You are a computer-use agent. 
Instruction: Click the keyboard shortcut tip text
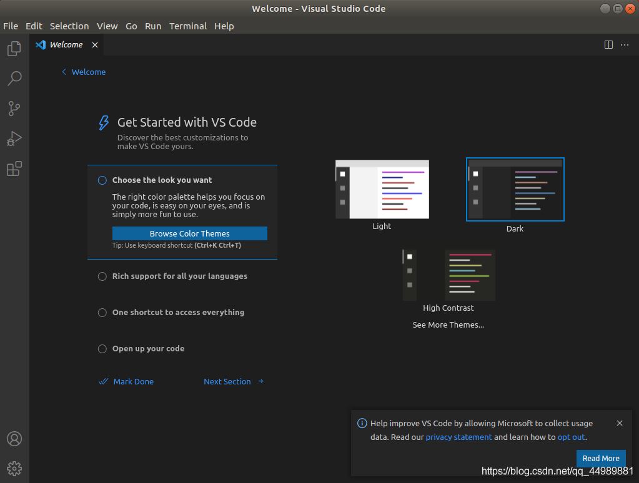[177, 245]
